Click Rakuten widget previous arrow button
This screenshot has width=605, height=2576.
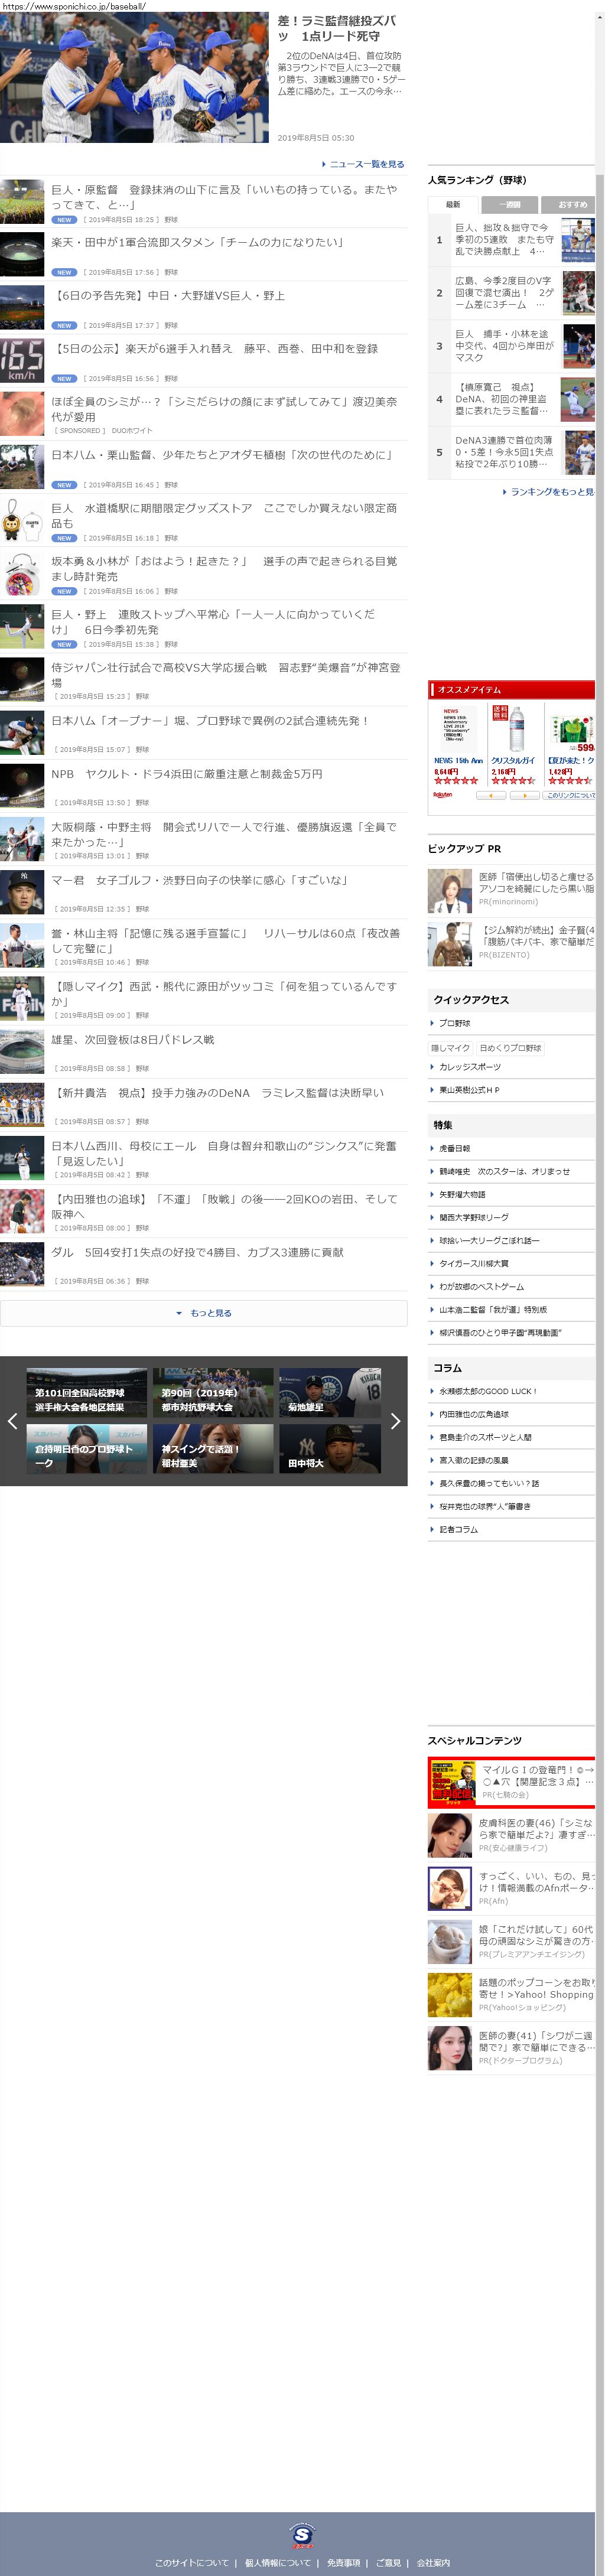490,796
